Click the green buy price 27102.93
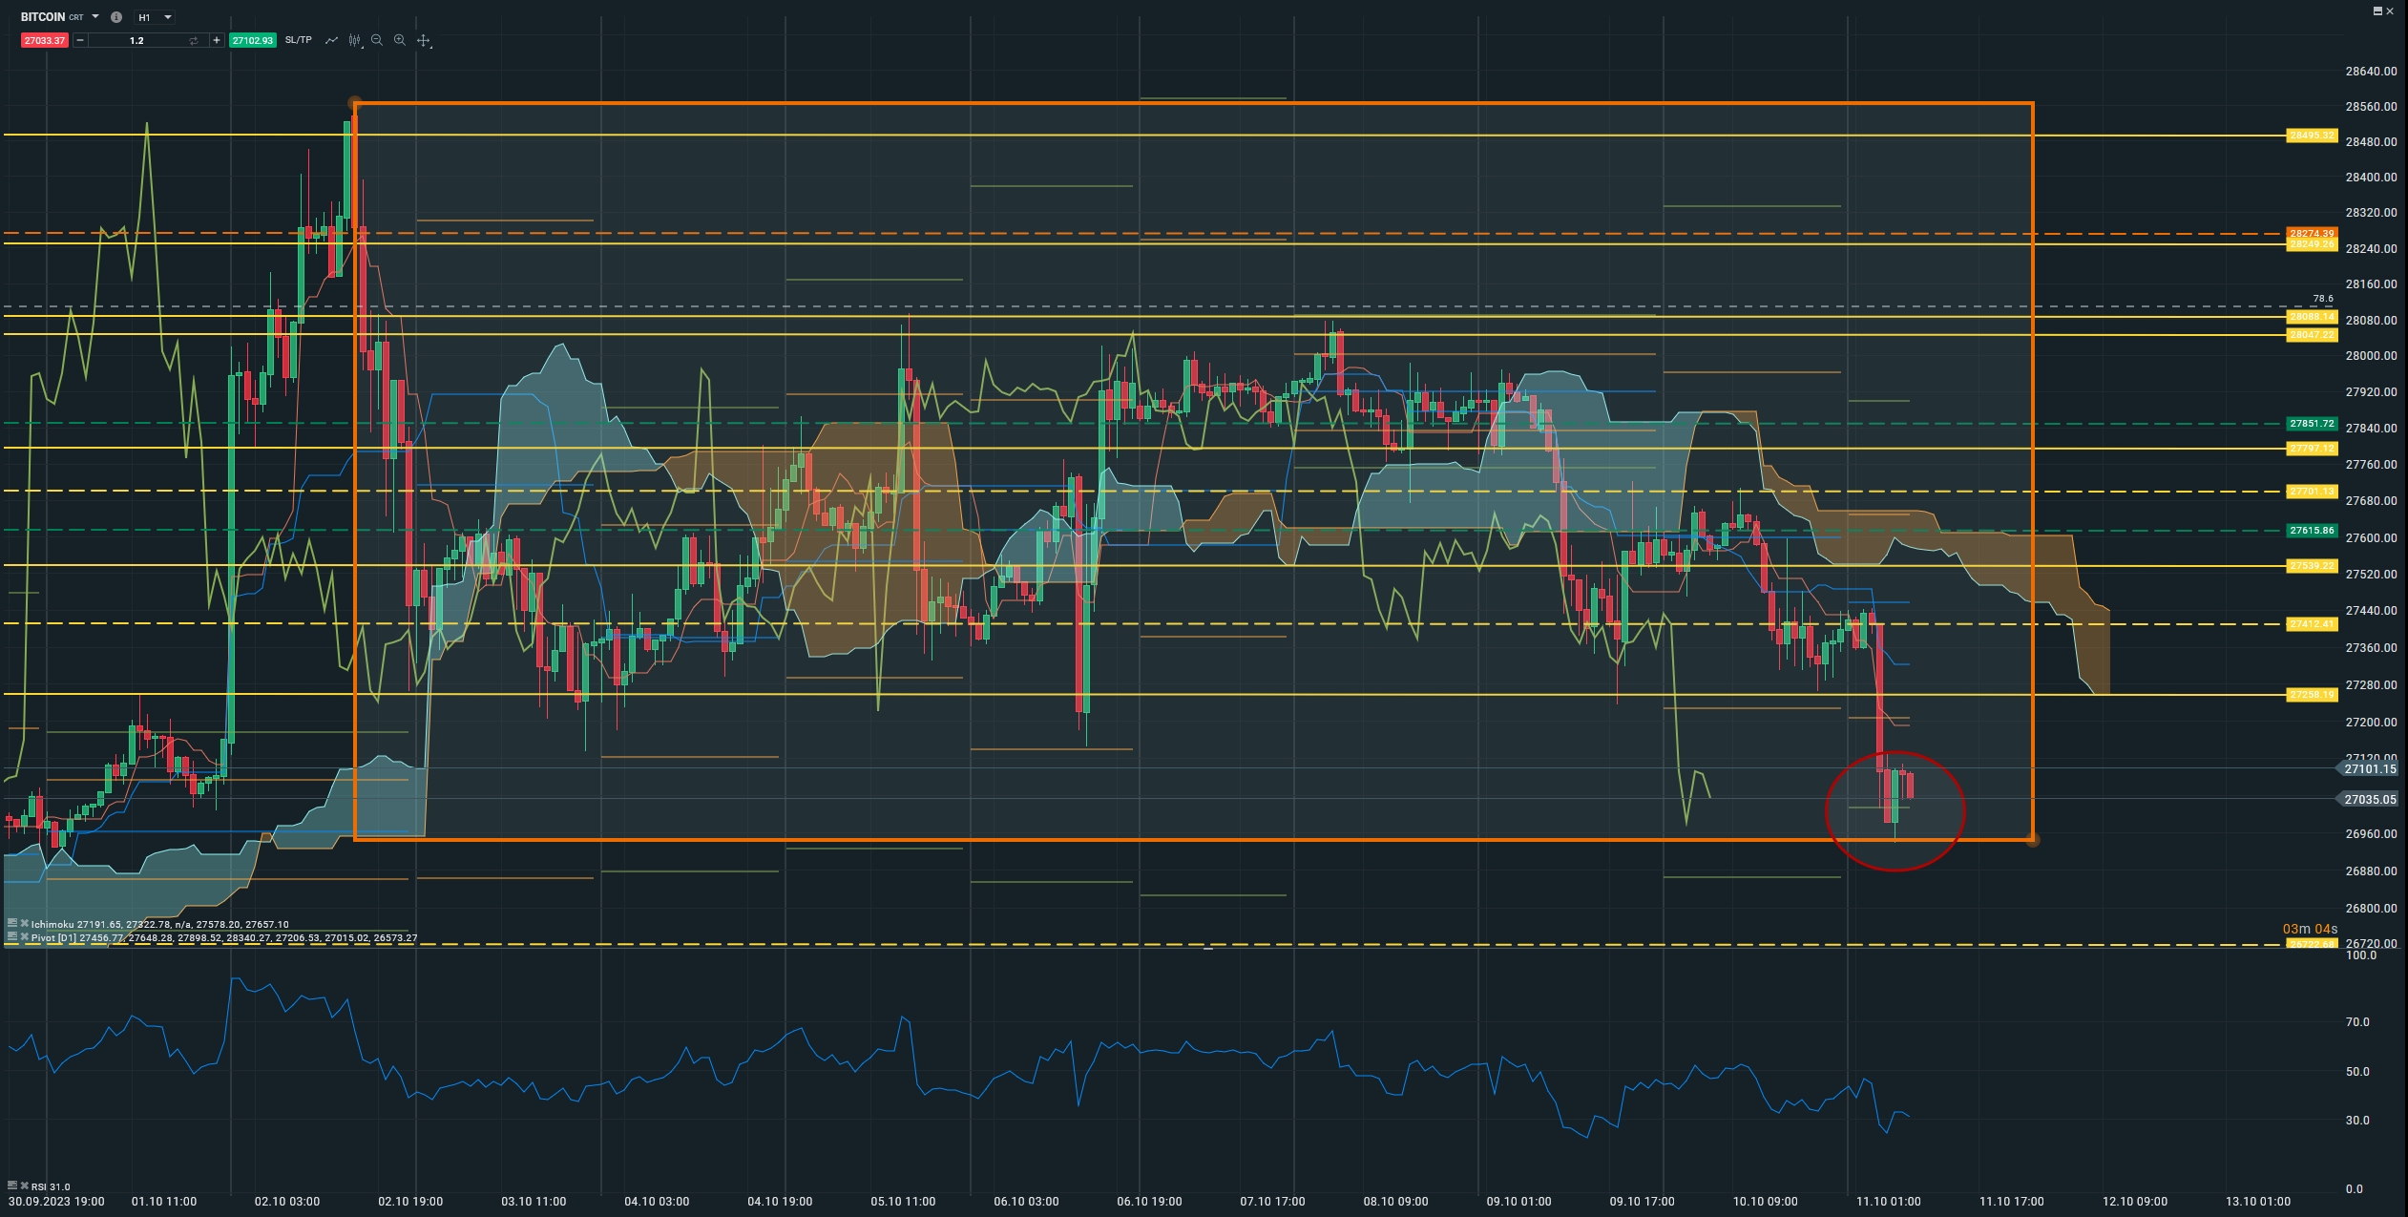This screenshot has width=2408, height=1217. (253, 40)
